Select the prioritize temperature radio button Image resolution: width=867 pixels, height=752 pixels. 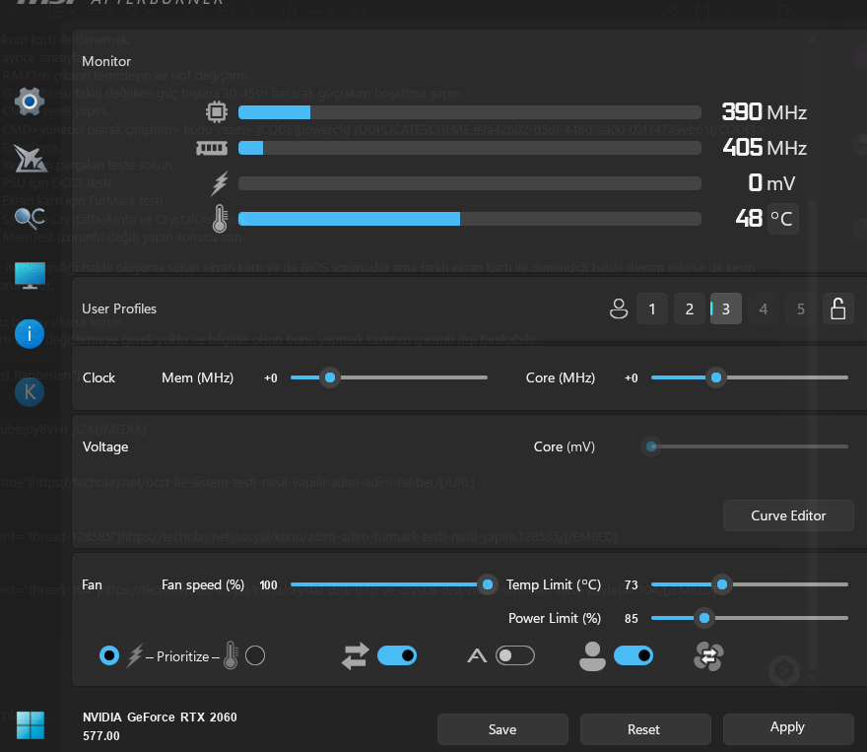pos(255,655)
